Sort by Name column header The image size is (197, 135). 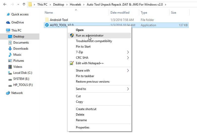[49, 13]
